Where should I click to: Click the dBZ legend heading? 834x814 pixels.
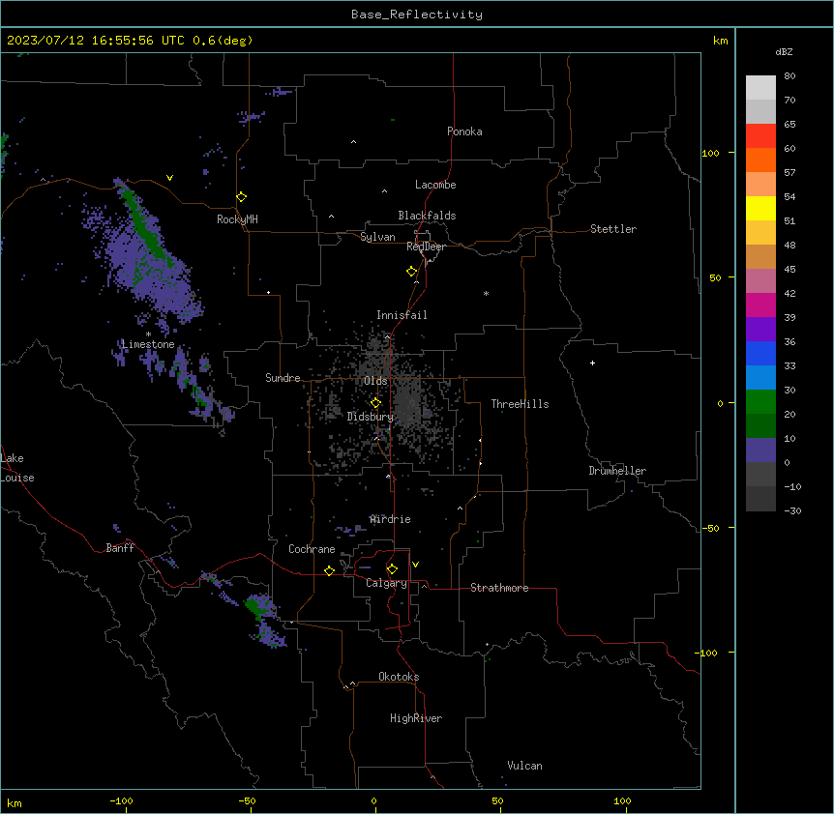(x=784, y=51)
